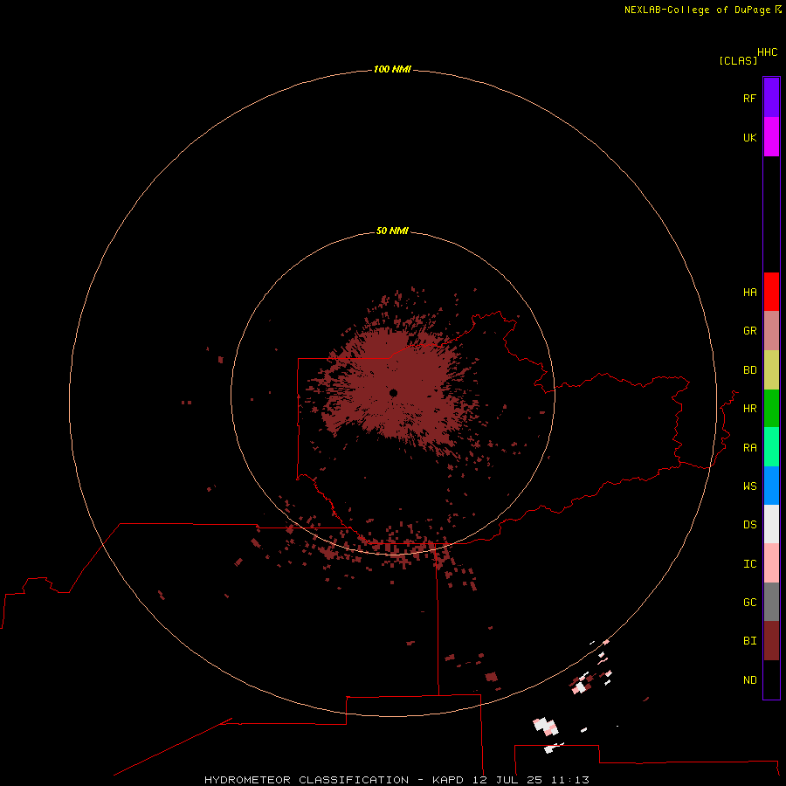
Task: Select the GC gray legend swatch
Action: (x=771, y=602)
